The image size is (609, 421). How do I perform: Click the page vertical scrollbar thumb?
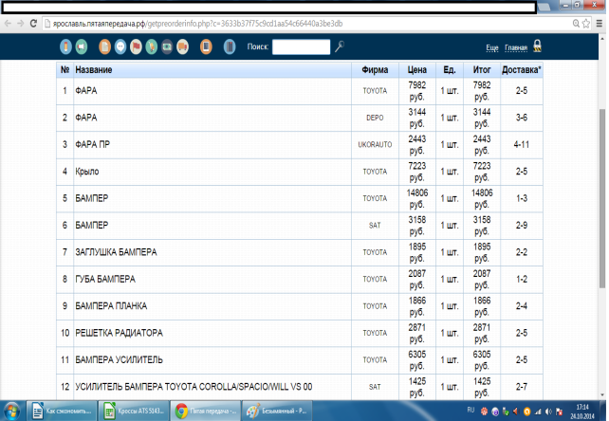[x=602, y=198]
